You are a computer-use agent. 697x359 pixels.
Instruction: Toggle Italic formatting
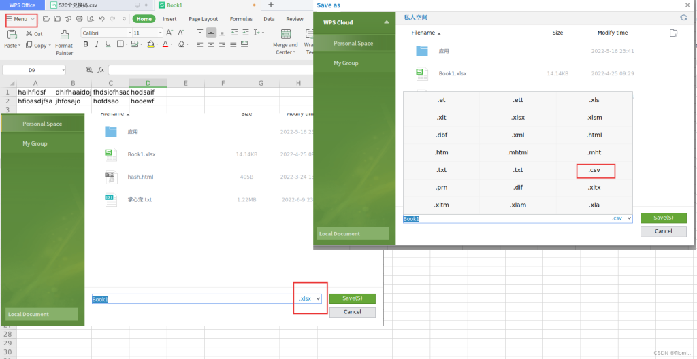97,44
